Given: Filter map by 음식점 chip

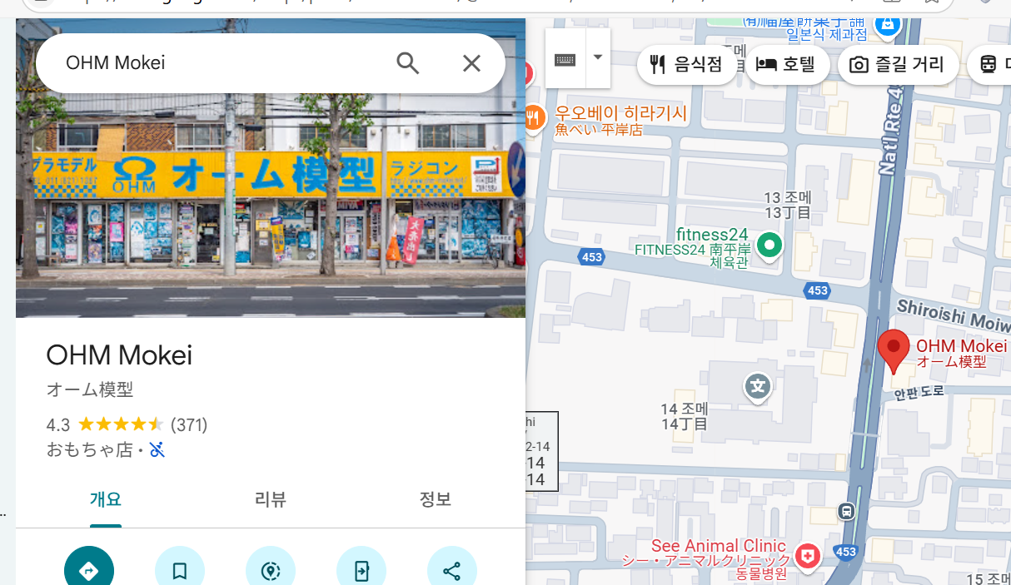Looking at the screenshot, I should (686, 65).
